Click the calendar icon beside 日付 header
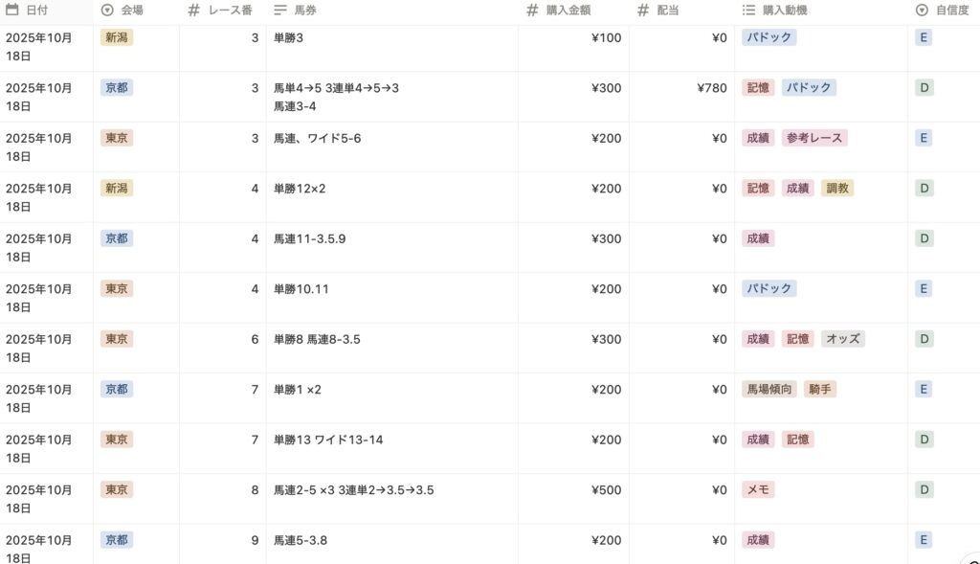 12,10
